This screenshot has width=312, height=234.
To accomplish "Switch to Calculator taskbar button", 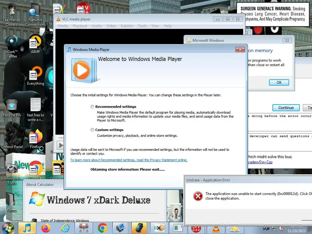I will point(139,228).
